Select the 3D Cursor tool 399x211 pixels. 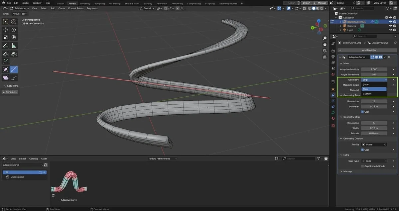[13, 21]
